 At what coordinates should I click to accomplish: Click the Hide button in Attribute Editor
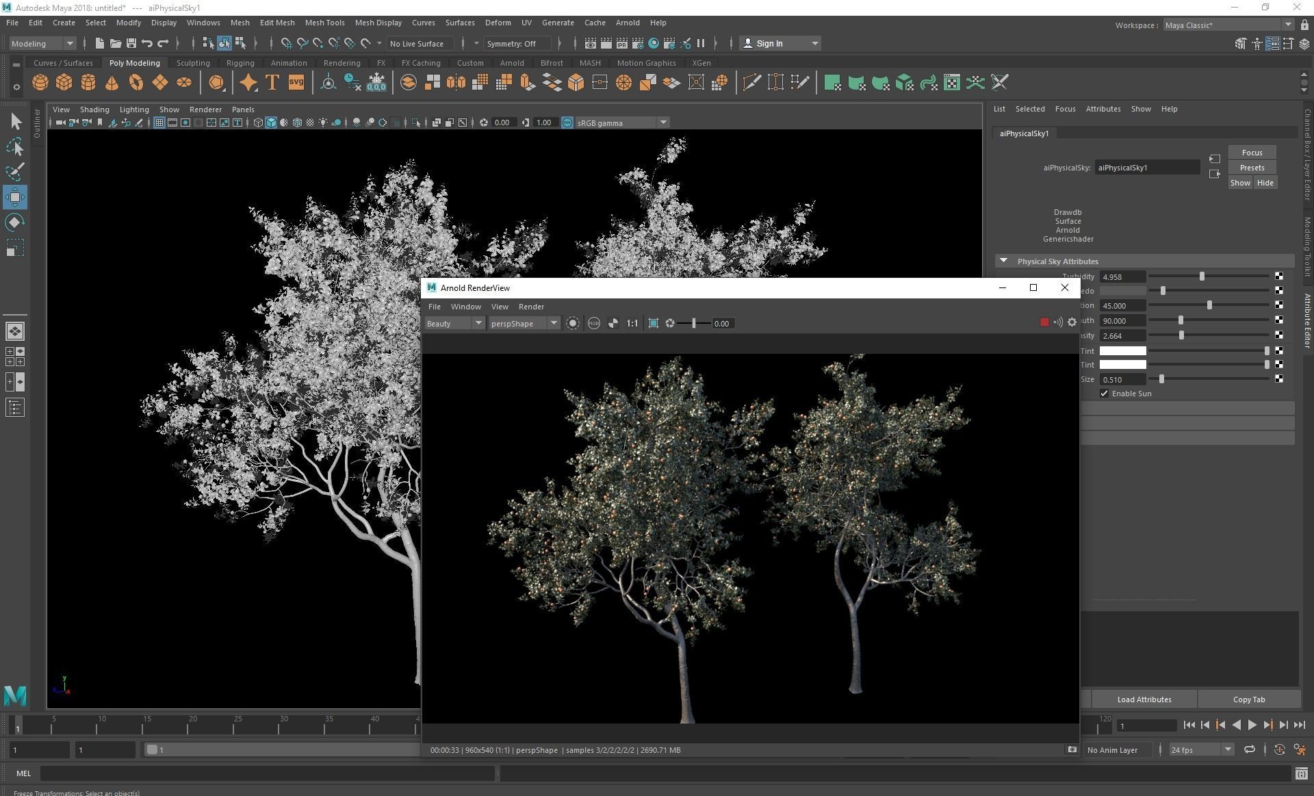pyautogui.click(x=1265, y=183)
